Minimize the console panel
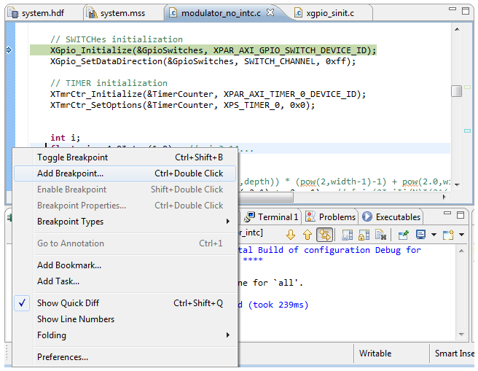This screenshot has height=371, width=478. coord(447,213)
